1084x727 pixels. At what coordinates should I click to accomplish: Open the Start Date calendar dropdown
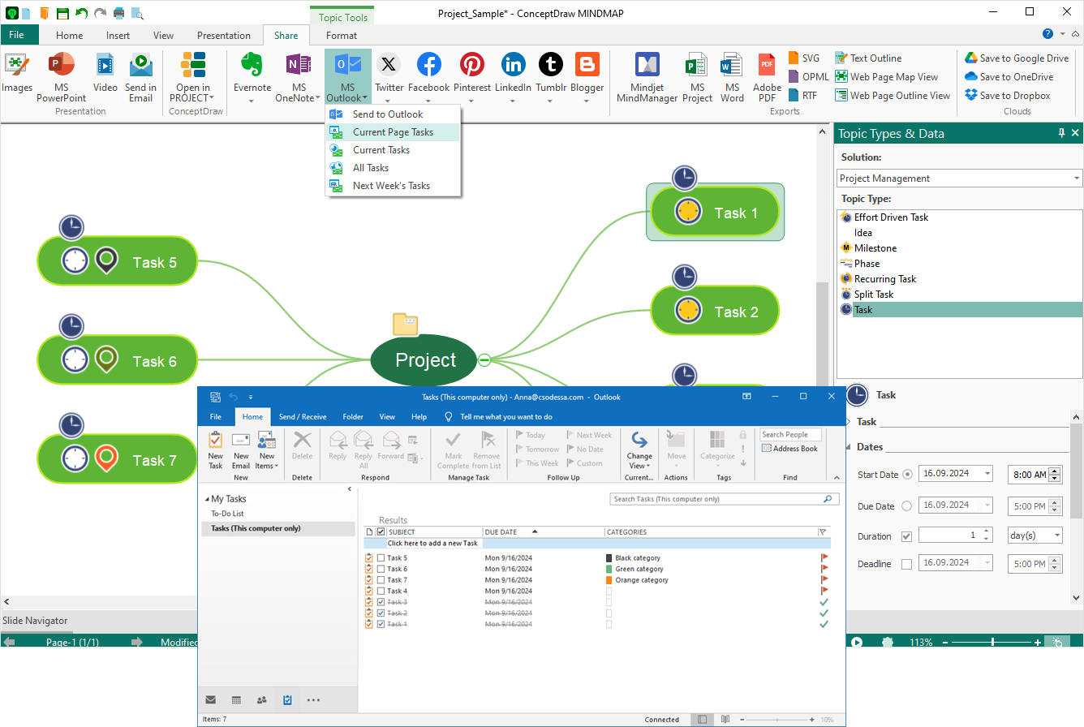987,474
